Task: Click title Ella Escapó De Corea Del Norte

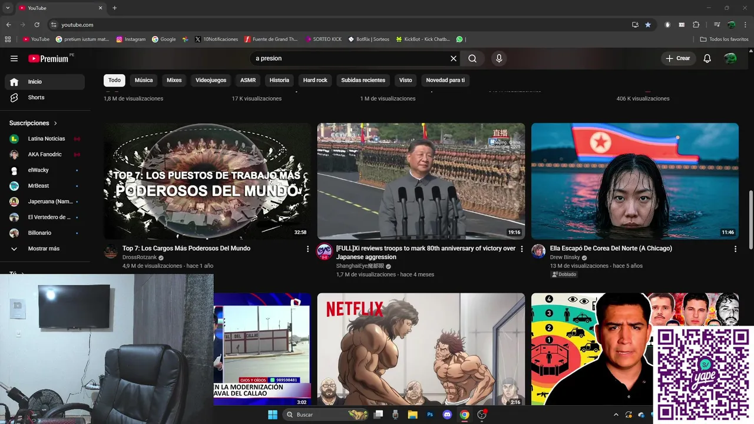Action: pyautogui.click(x=611, y=249)
